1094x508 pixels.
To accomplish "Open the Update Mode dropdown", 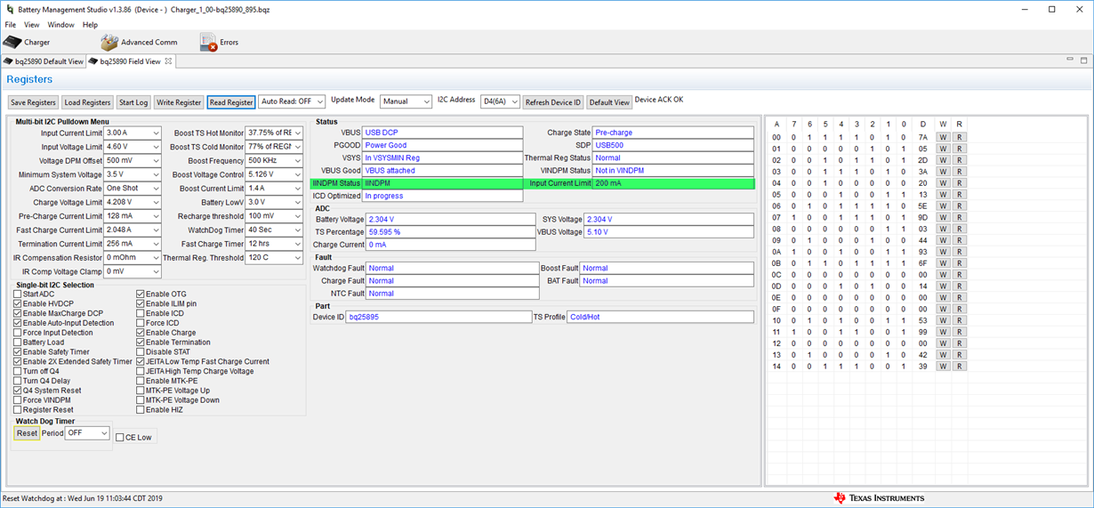I will click(x=406, y=102).
